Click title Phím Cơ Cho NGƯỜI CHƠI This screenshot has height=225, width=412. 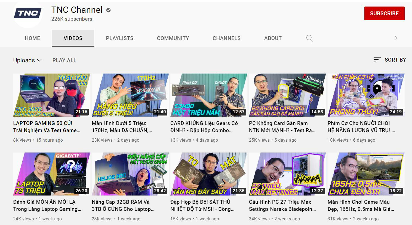coord(361,127)
